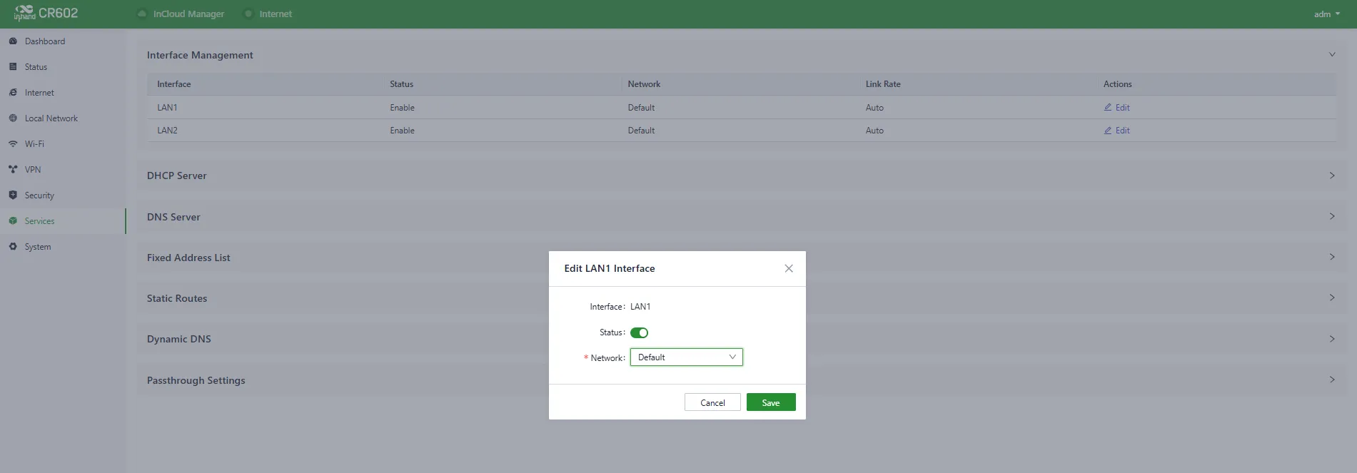Click the VPN icon in sidebar

tap(13, 170)
